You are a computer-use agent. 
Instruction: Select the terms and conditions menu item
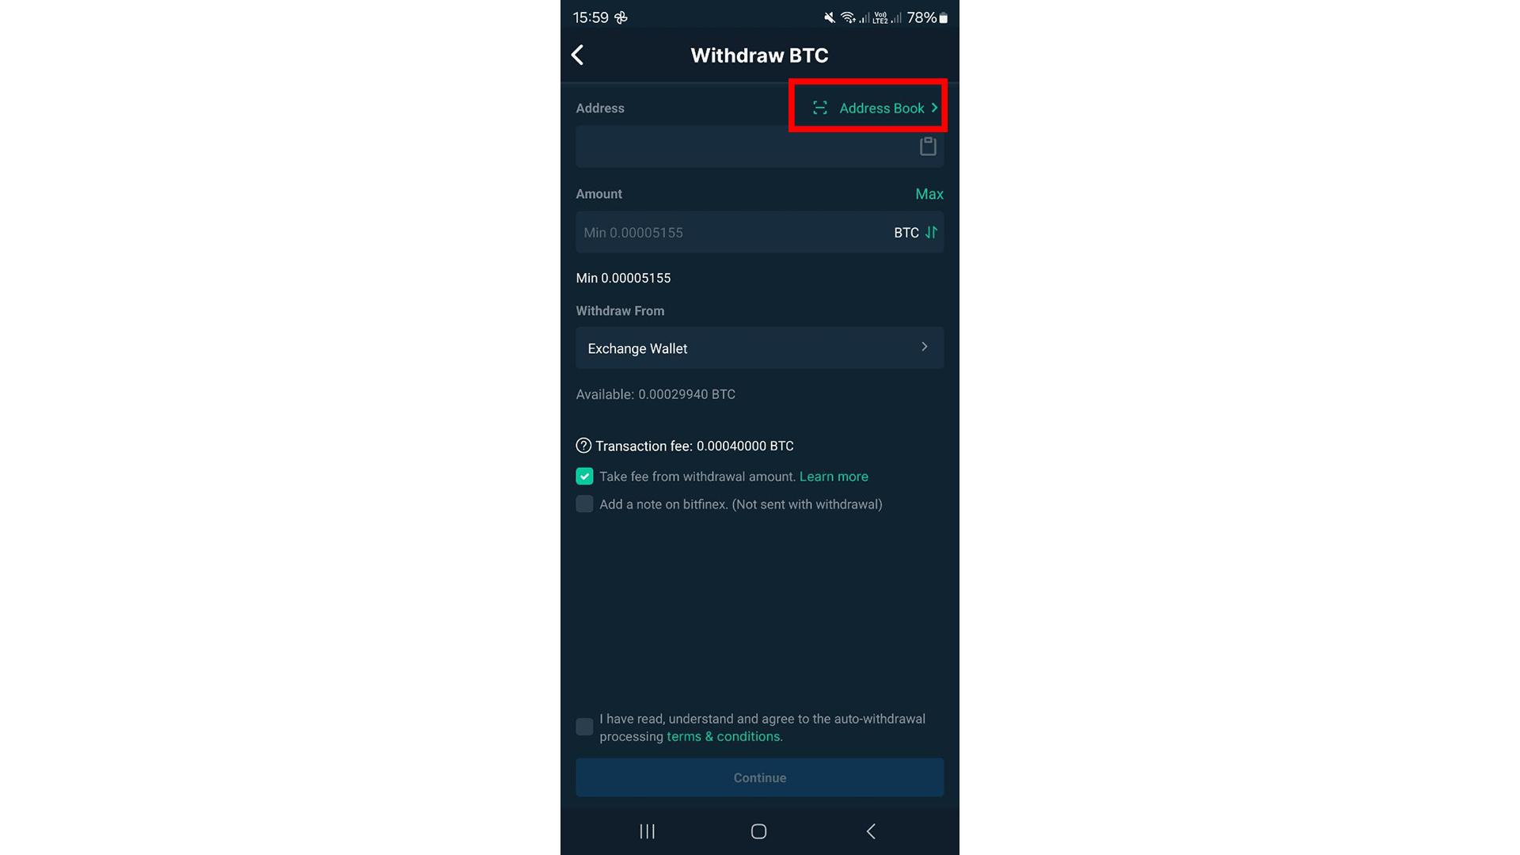click(723, 736)
